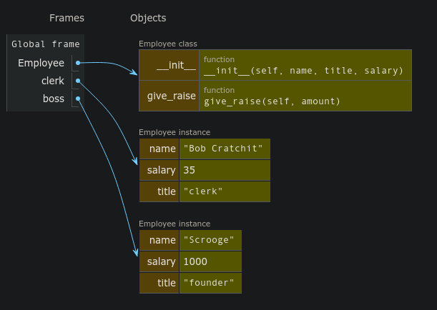Select the Frames column header
437x310 pixels.
coord(67,18)
